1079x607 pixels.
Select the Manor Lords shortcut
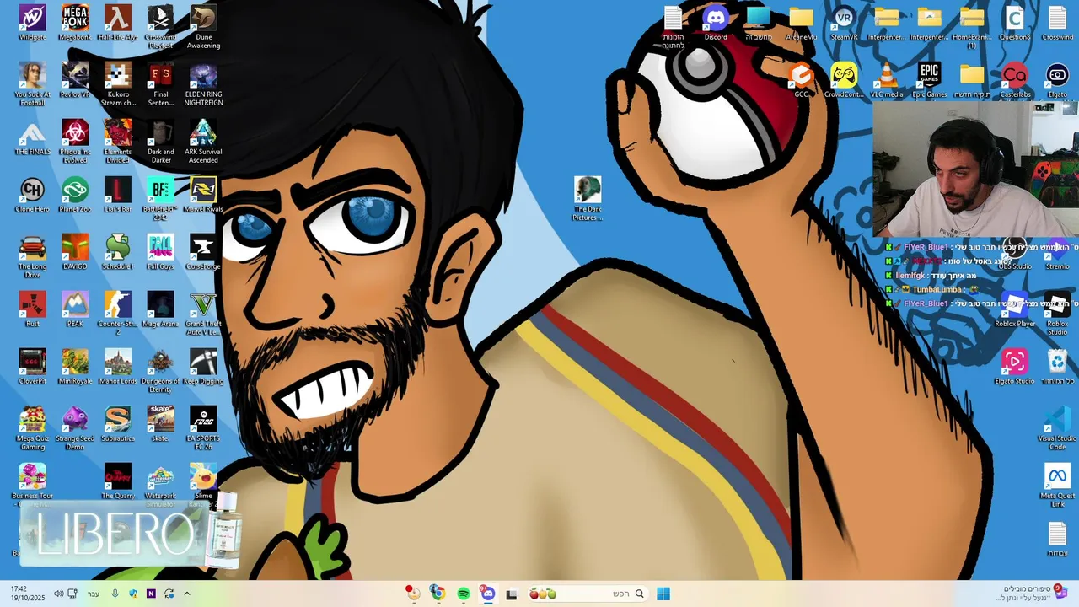coord(117,367)
